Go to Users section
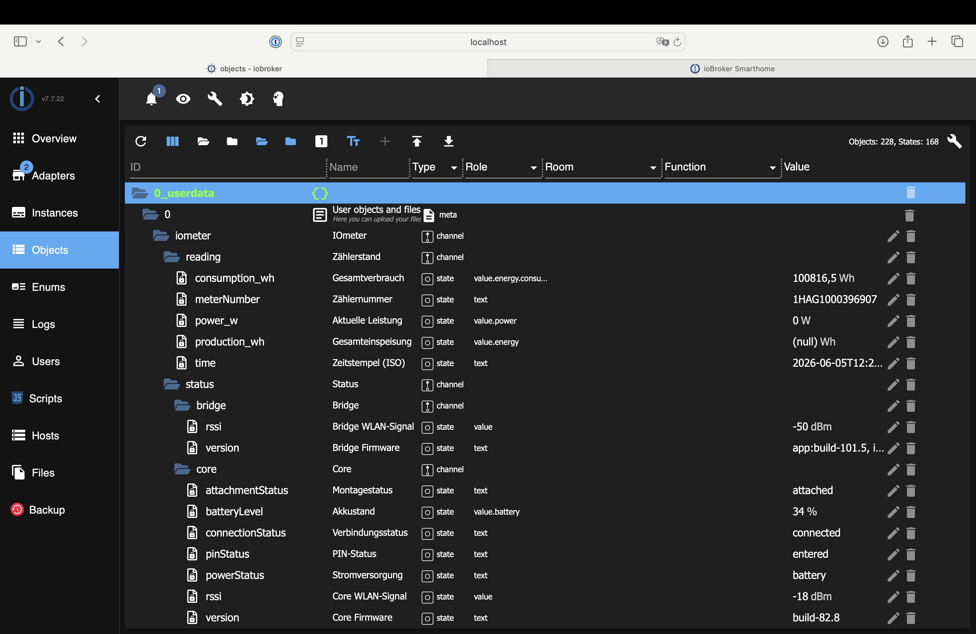 [x=59, y=361]
